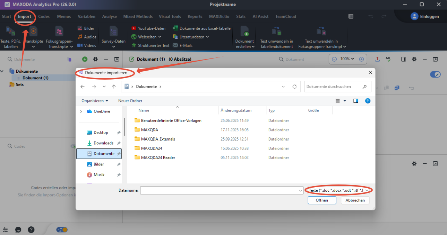The width and height of the screenshot is (447, 235).
Task: Click the export document icon in document browser
Action: click(x=378, y=59)
